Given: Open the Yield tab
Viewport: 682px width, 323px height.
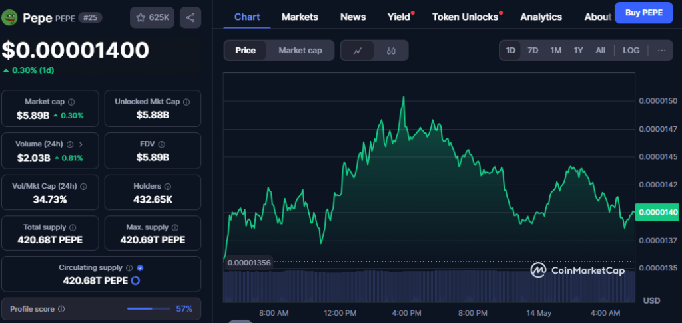Looking at the screenshot, I should [399, 17].
